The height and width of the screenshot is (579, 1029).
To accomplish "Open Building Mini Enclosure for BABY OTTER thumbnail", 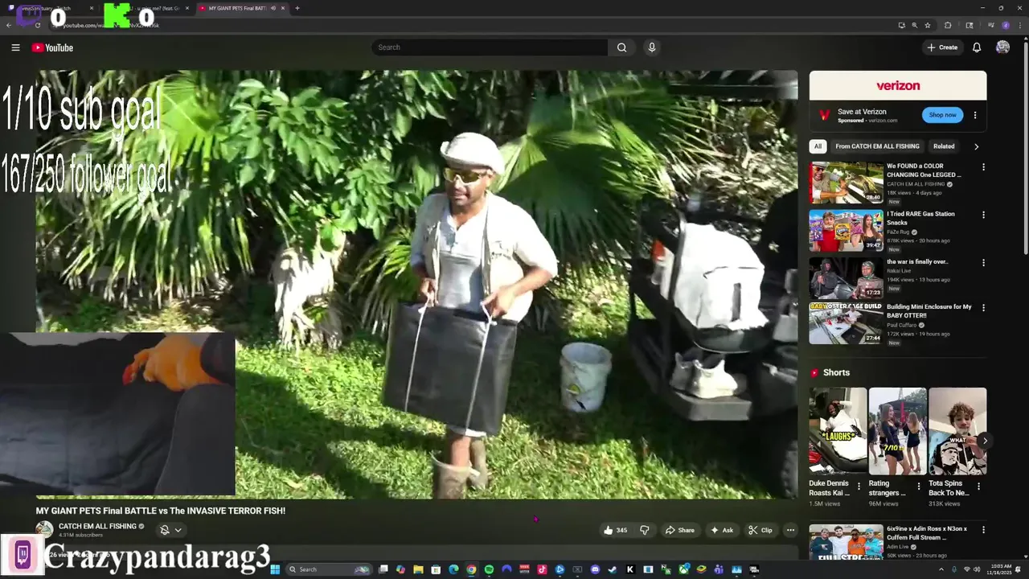I will pos(846,323).
